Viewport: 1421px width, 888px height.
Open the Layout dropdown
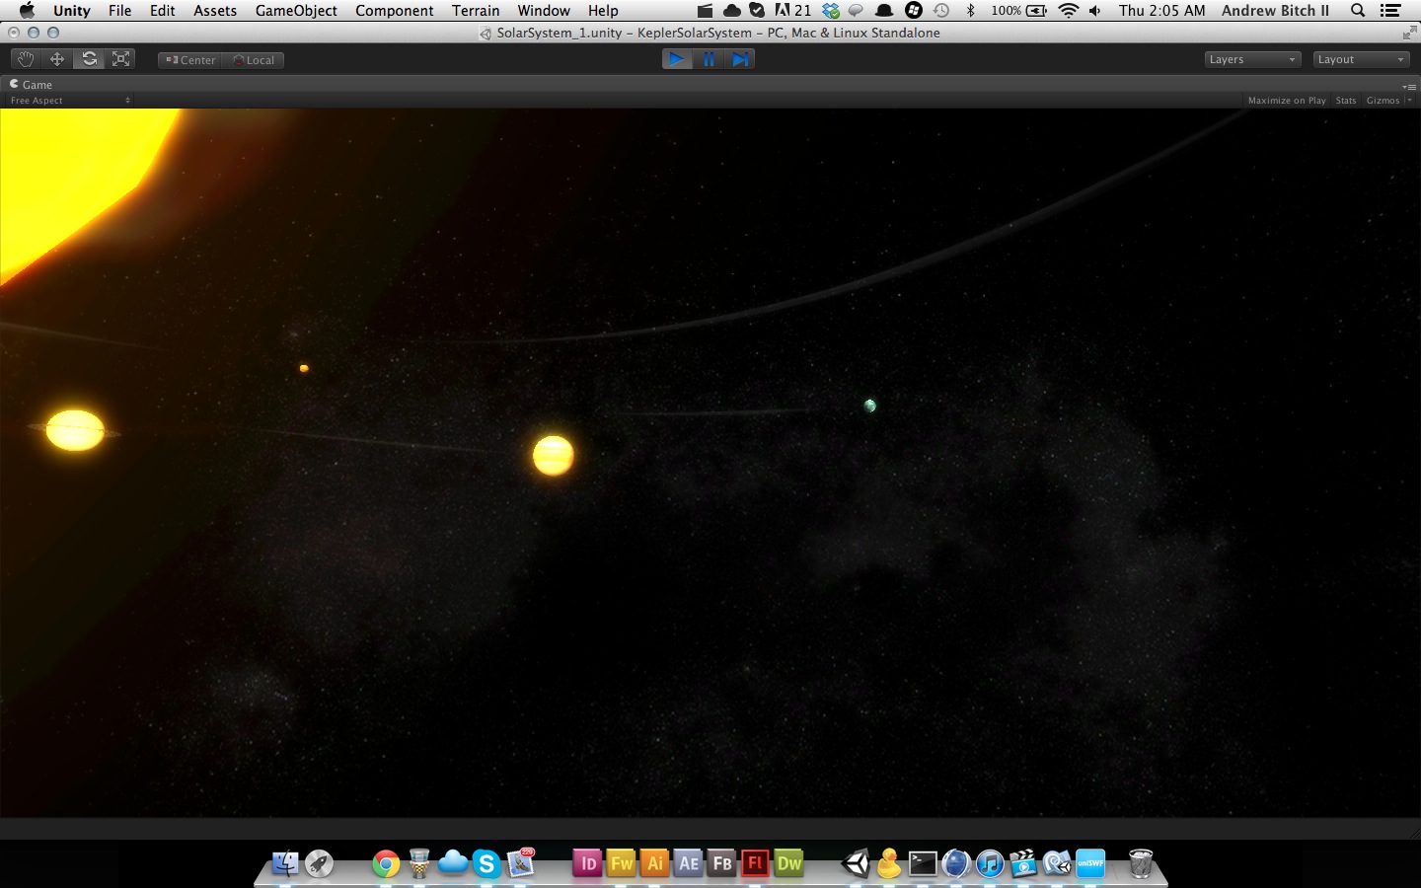[x=1360, y=59]
